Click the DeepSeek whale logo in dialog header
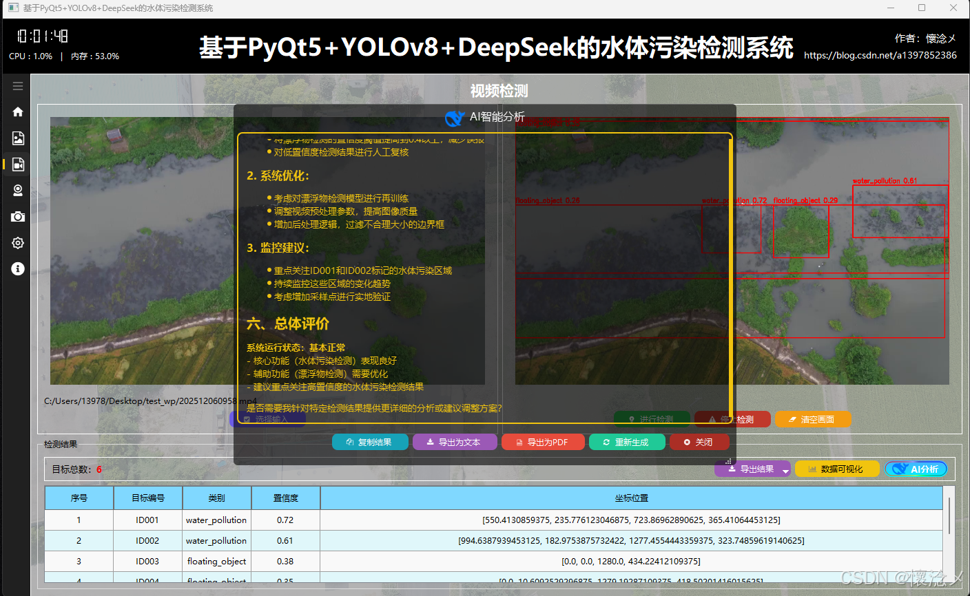Image resolution: width=970 pixels, height=596 pixels. pos(455,118)
